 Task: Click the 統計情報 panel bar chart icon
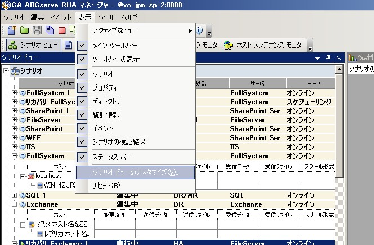352,57
